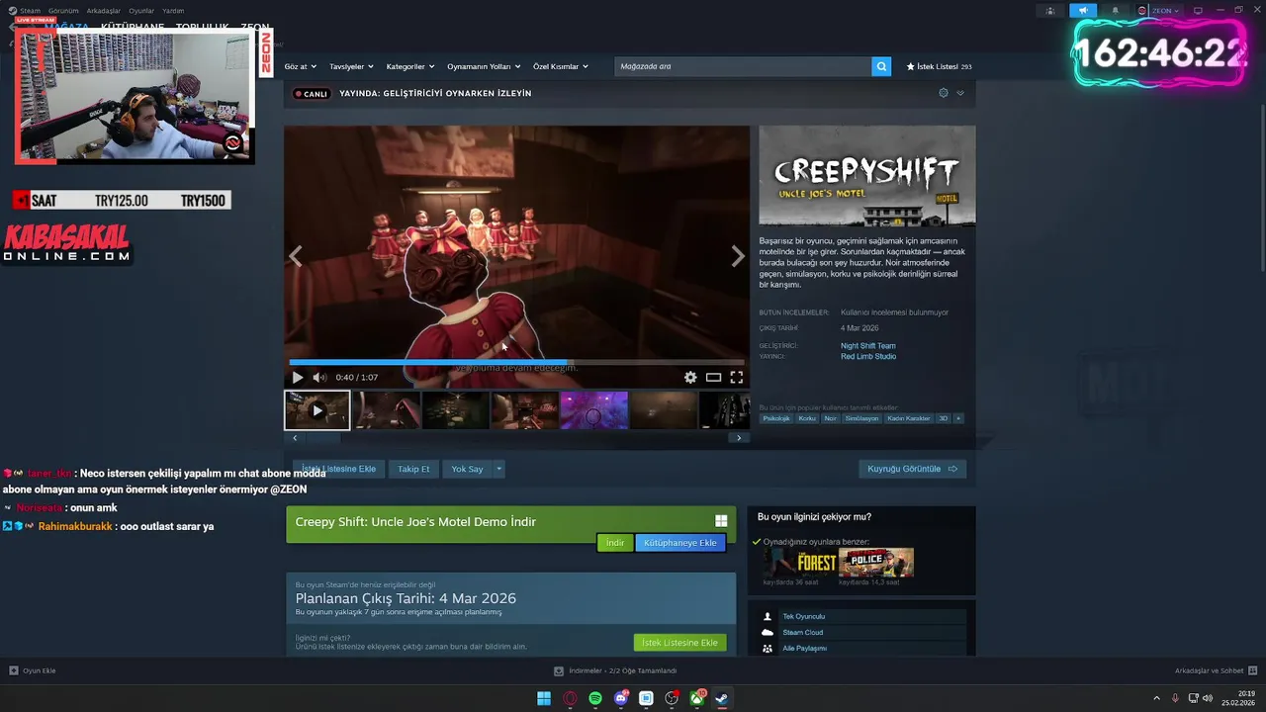Image resolution: width=1266 pixels, height=712 pixels.
Task: Click Tek Oyunculu feature link
Action: tap(803, 616)
